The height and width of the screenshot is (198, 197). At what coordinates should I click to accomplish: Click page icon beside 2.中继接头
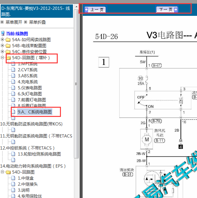13,184
